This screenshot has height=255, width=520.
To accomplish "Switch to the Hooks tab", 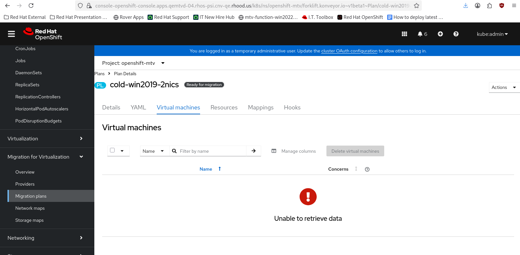I will tap(292, 107).
